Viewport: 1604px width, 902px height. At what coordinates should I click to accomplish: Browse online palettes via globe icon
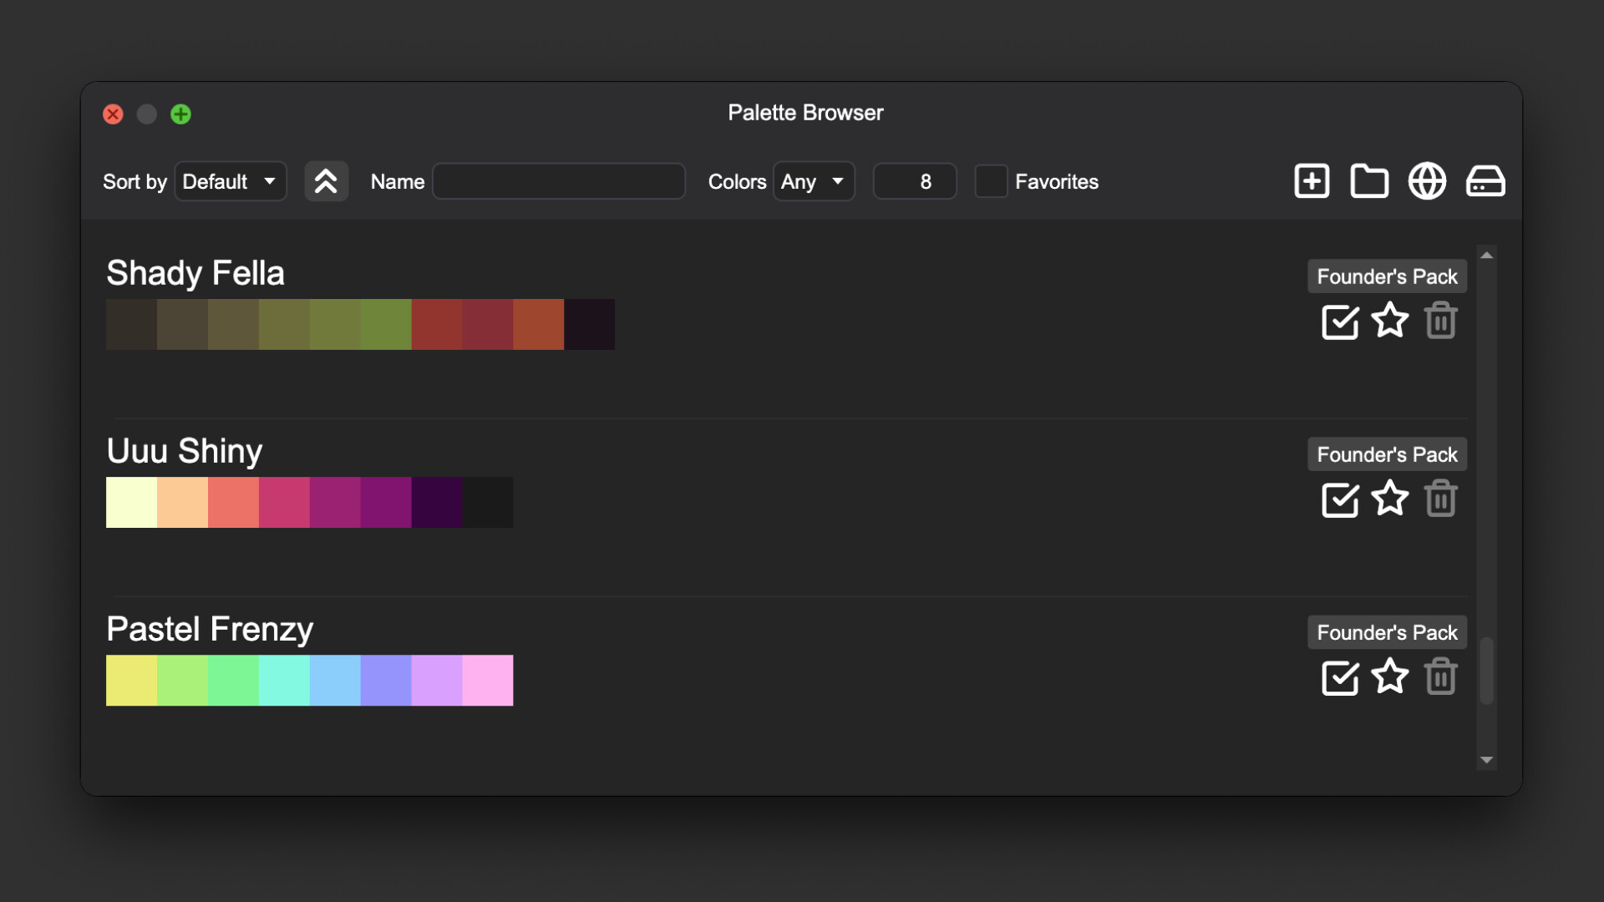pos(1427,181)
